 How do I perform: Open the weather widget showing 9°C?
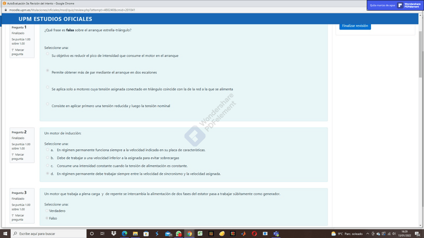coord(347,234)
